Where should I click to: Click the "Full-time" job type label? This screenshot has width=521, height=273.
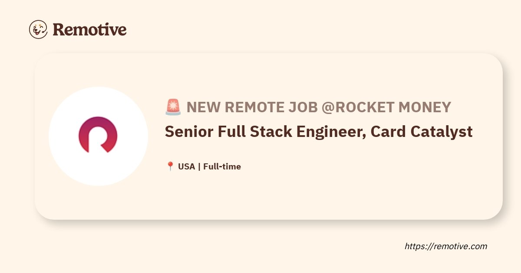(x=222, y=166)
